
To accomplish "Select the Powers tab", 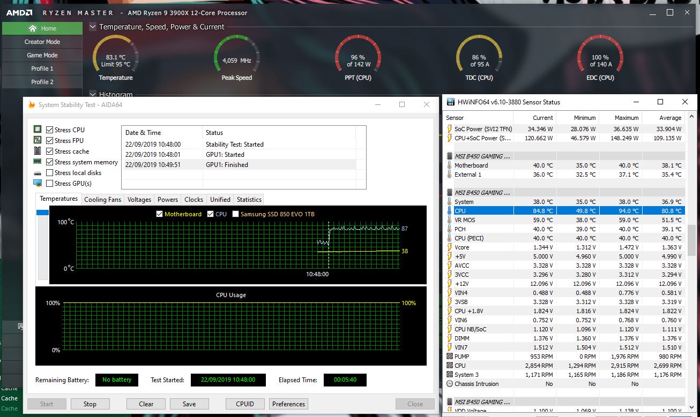I will [168, 200].
